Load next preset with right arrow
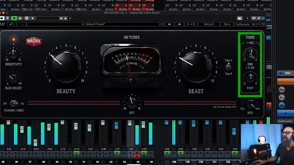Viewport: 294px width, 165px height. coord(179,24)
